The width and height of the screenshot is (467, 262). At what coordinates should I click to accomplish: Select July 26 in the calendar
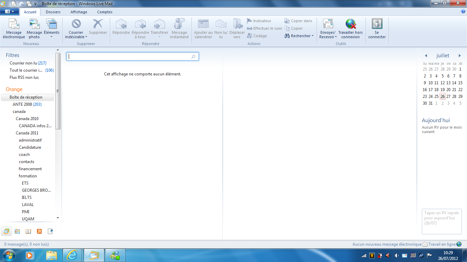click(x=442, y=97)
